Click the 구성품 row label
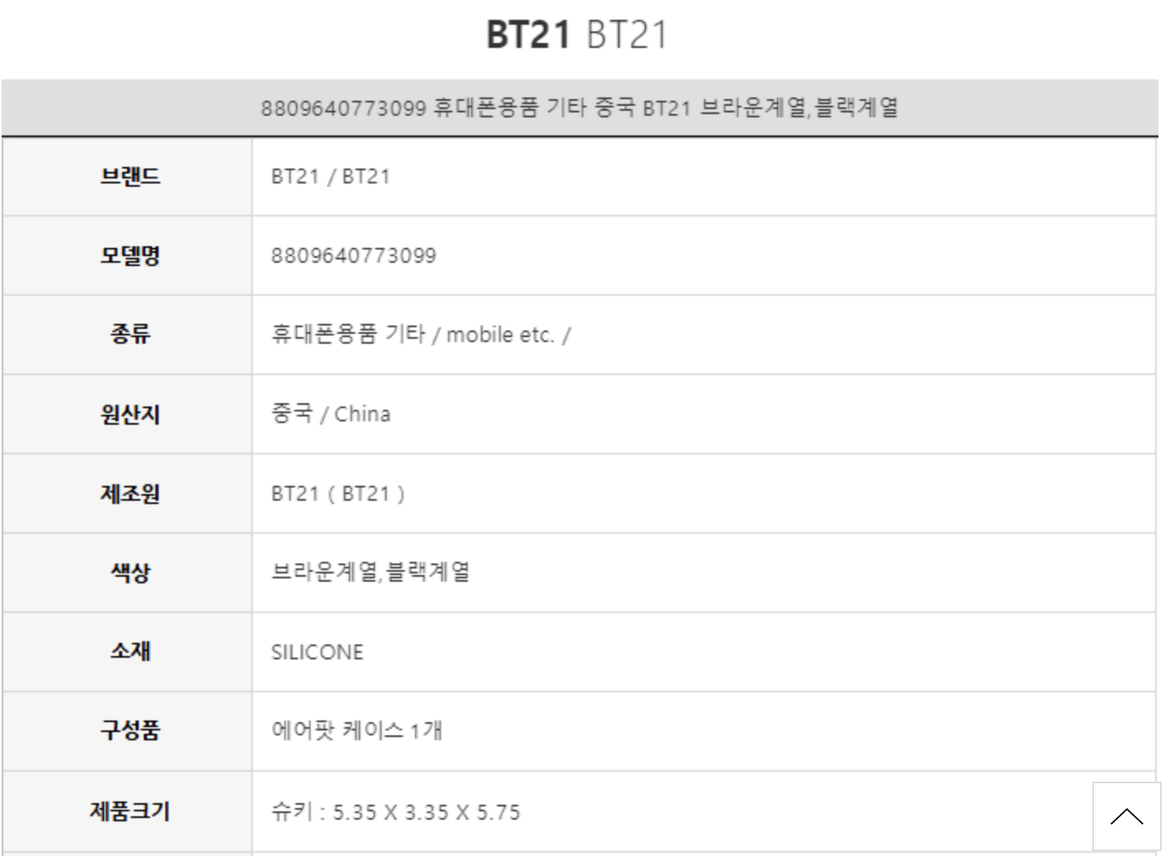The height and width of the screenshot is (856, 1165). pyautogui.click(x=130, y=730)
